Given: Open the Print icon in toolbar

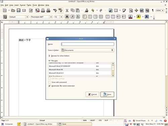Looking at the screenshot, I should [43, 10].
